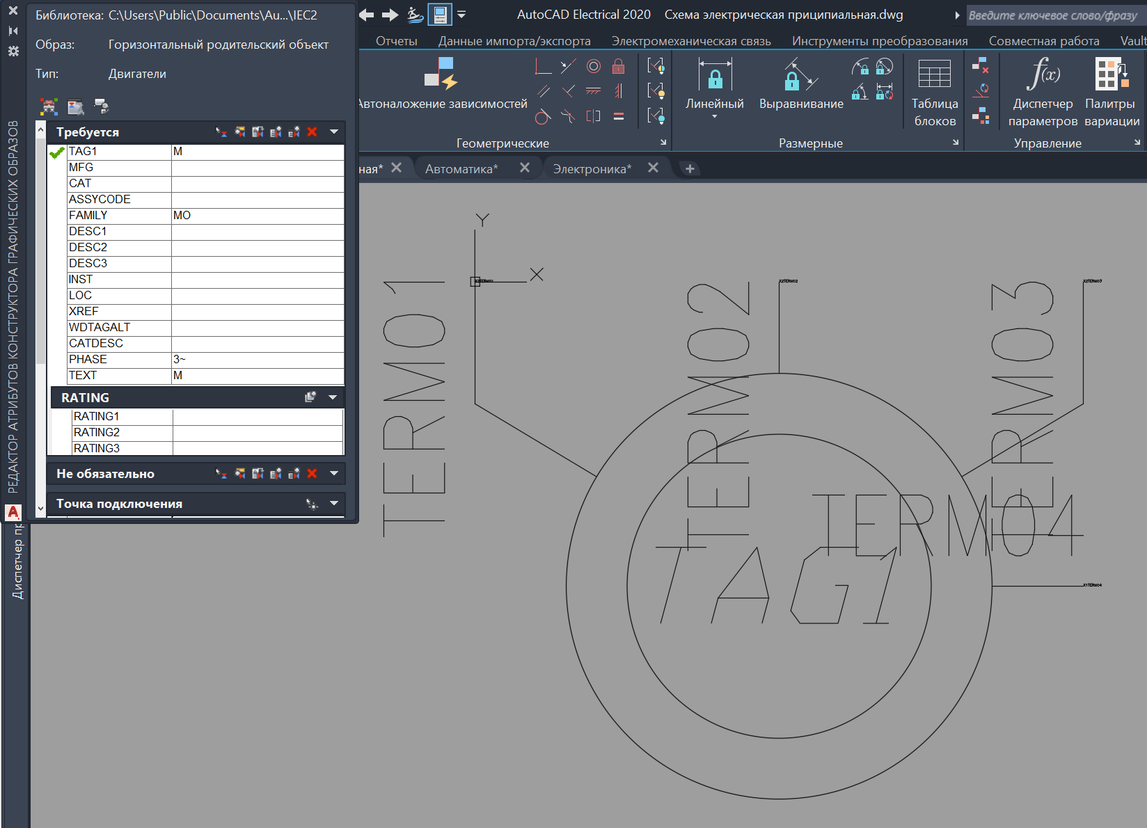Click the Symbol Configuration icon above Требуется

click(x=49, y=106)
